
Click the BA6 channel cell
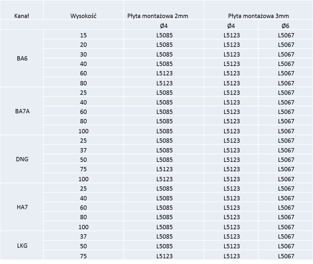[x=22, y=59]
